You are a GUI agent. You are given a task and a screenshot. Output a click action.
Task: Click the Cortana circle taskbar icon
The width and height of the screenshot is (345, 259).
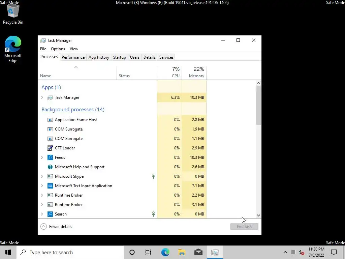tap(132, 252)
